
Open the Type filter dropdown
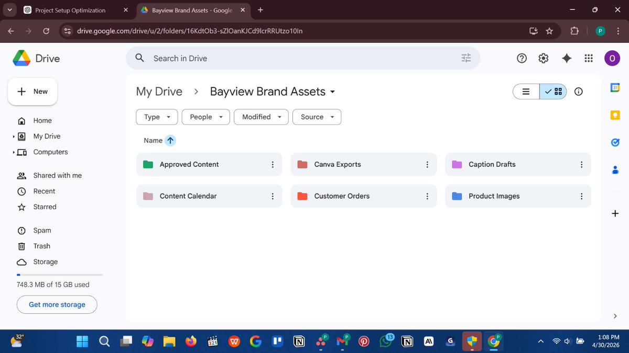(156, 117)
